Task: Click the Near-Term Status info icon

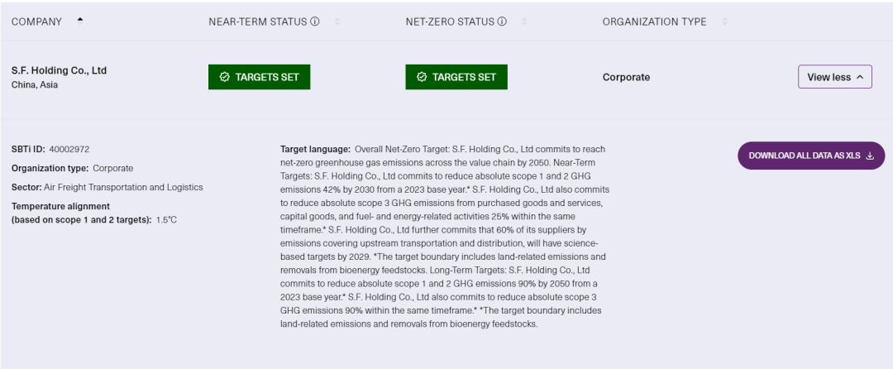Action: click(x=315, y=22)
